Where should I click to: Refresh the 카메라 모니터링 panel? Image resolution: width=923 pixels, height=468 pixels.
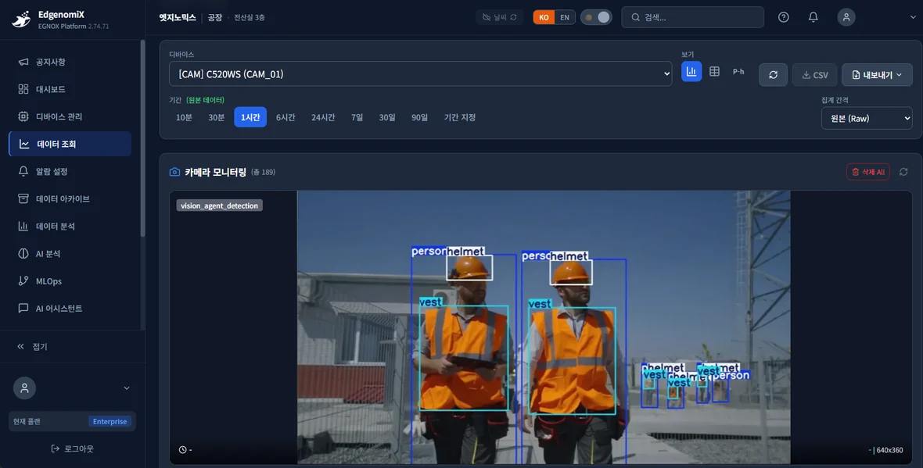click(903, 172)
